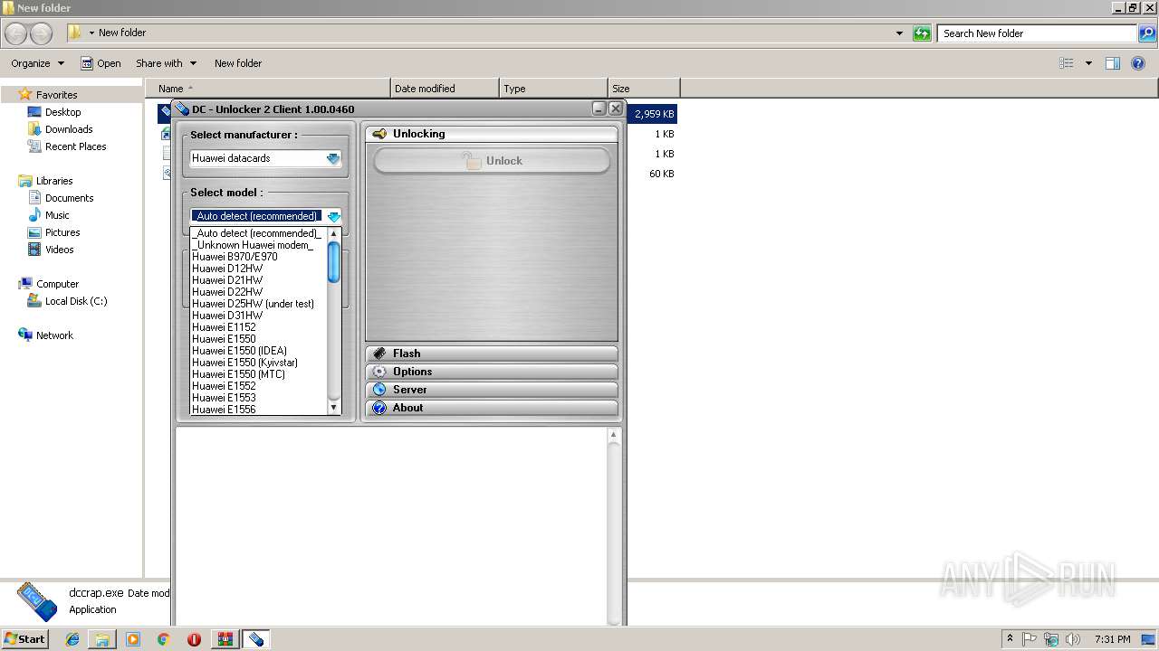Open the Flash section

[x=492, y=354]
